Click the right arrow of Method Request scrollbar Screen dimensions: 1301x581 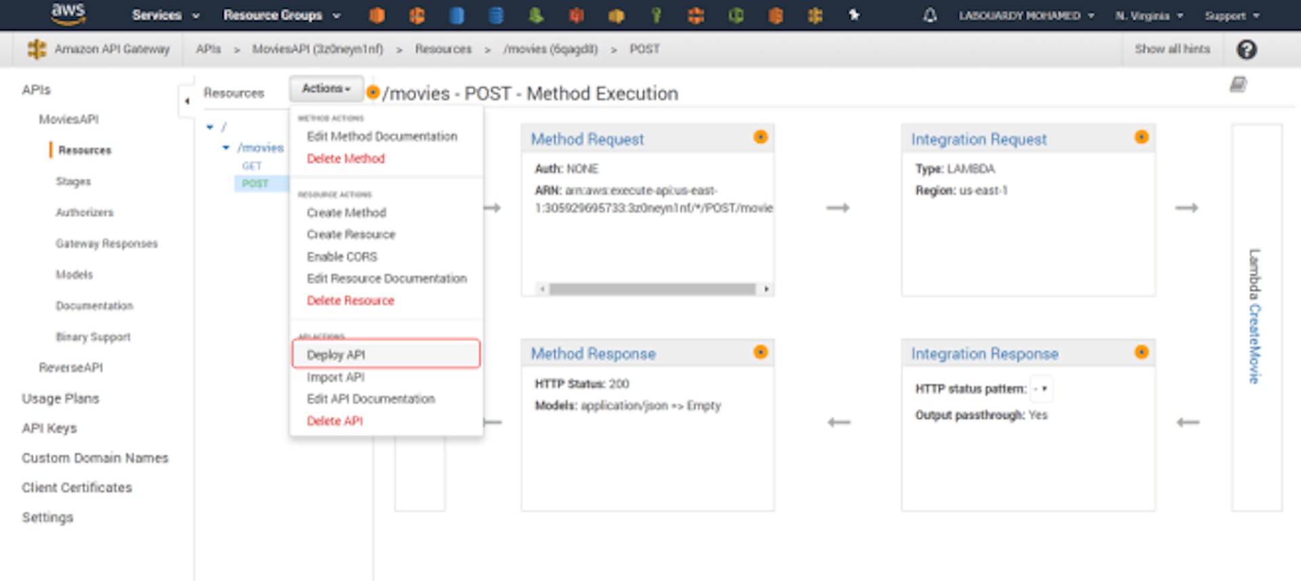tap(766, 289)
